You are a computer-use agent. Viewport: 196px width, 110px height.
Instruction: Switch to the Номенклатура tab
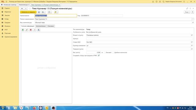(x=23, y=5)
